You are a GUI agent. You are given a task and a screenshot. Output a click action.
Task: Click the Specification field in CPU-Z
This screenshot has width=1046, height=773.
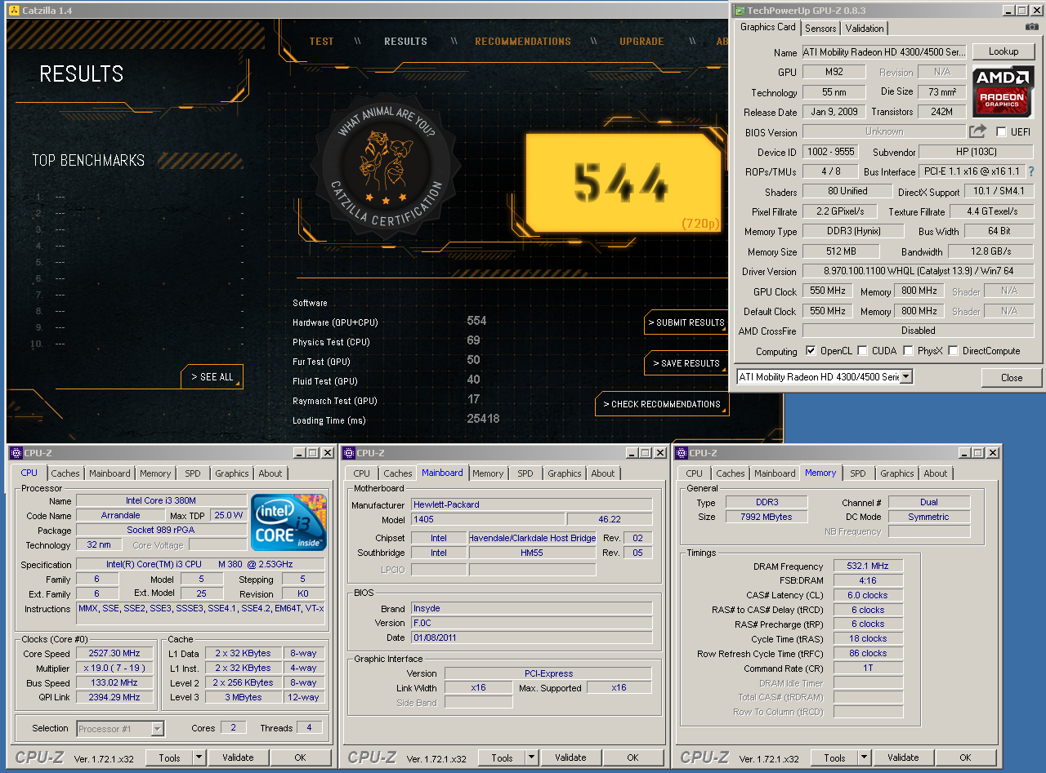(x=200, y=565)
